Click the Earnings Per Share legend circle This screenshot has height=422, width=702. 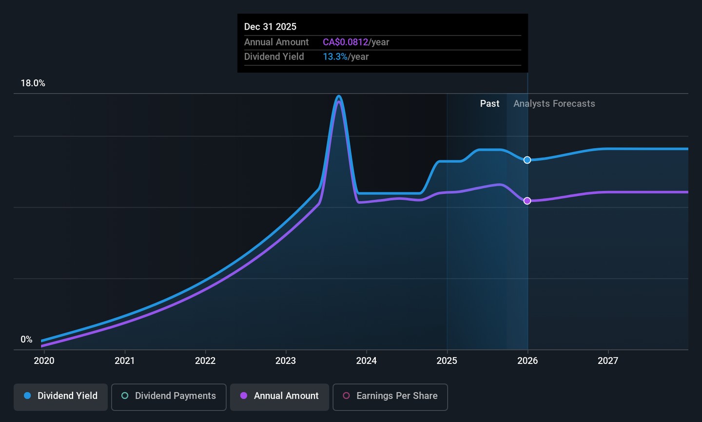pyautogui.click(x=346, y=396)
